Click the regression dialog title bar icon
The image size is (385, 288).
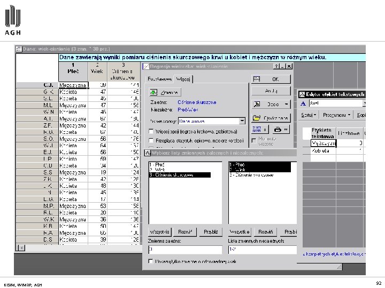coord(147,66)
